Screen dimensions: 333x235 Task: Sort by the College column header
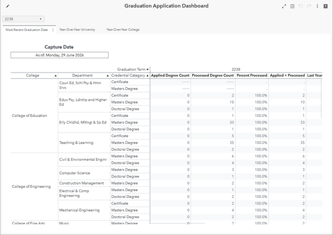34,75
